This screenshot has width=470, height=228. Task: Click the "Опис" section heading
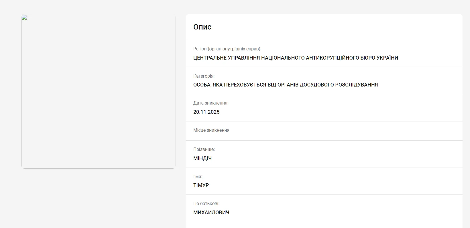coord(202,27)
